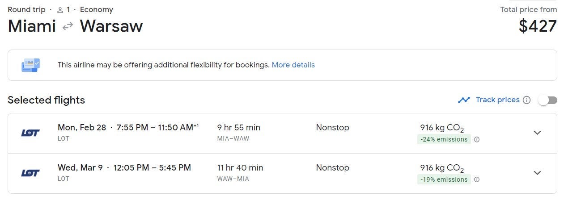
Task: Click the -19% emissions badge
Action: [444, 179]
